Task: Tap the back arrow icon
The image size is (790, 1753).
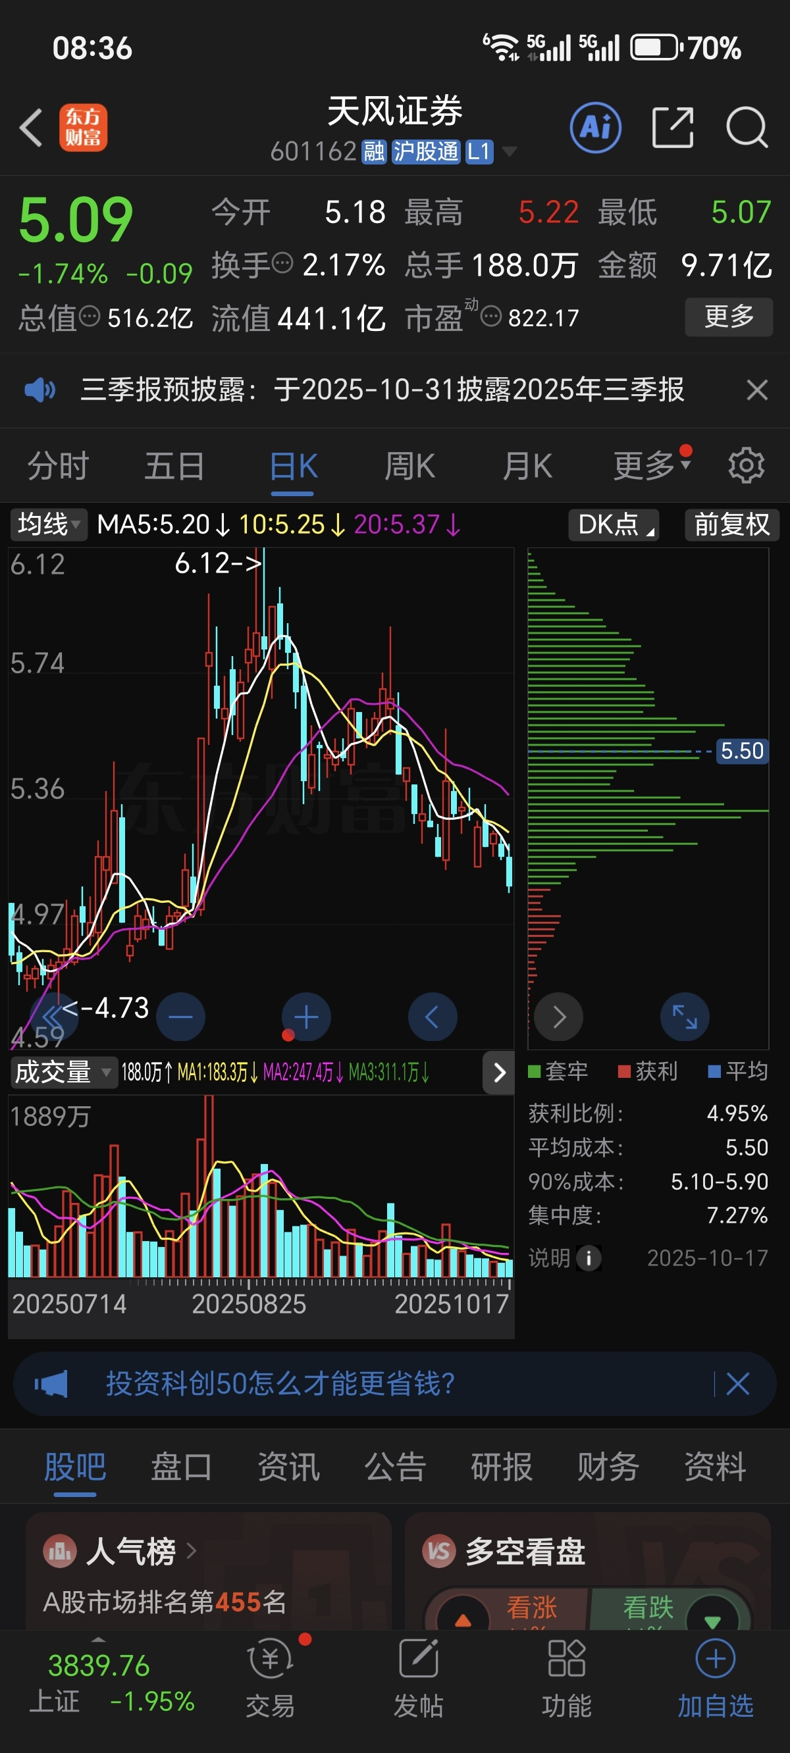Action: [32, 127]
